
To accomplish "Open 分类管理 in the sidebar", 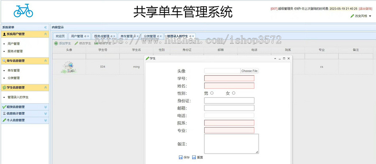I will (14, 78).
